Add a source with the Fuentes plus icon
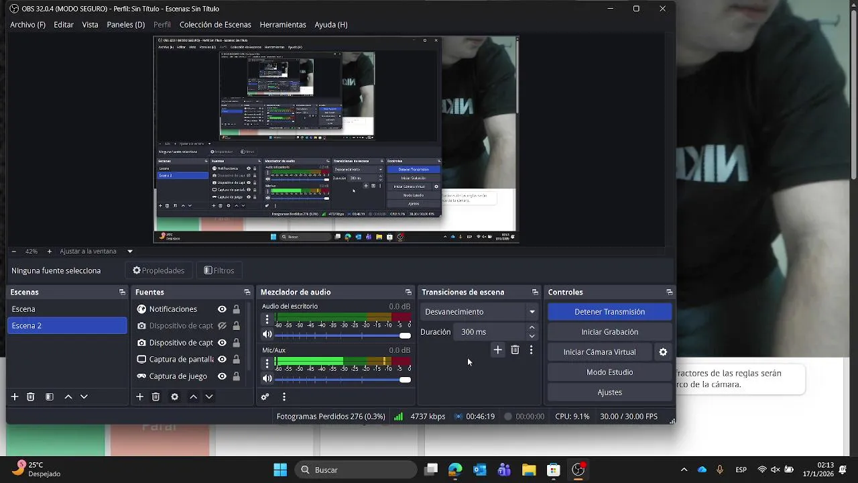 139,396
